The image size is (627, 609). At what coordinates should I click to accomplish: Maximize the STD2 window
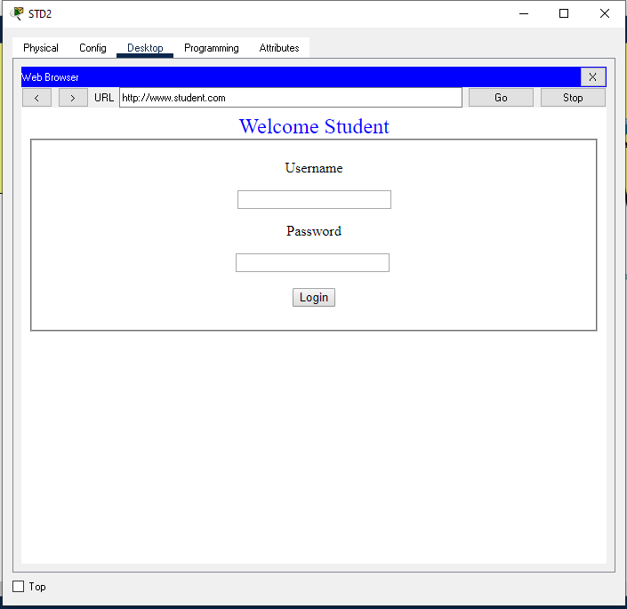564,13
